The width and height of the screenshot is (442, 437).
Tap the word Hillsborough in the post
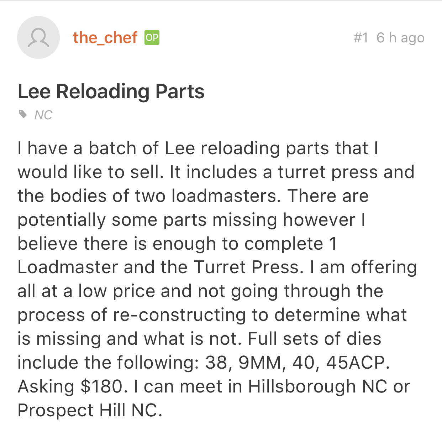(x=302, y=386)
